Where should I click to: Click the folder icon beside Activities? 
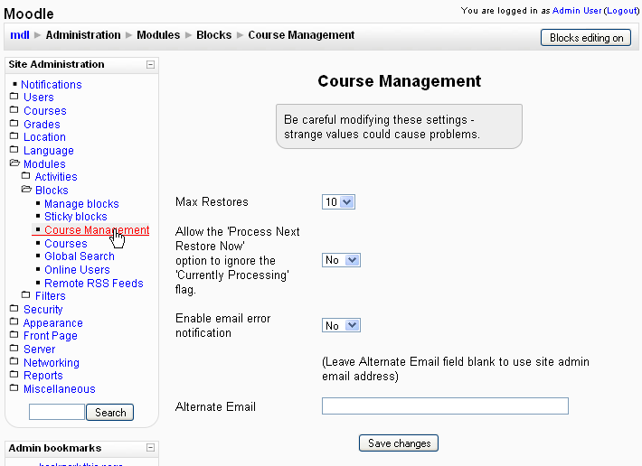(26, 176)
